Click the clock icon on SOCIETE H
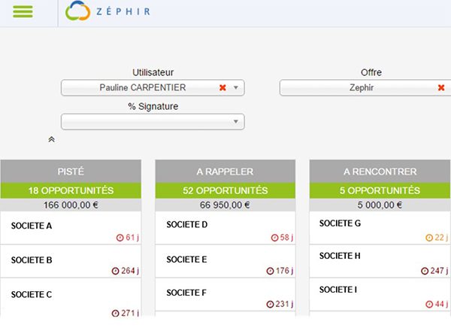Viewport: 451px width, 328px height. click(x=425, y=271)
